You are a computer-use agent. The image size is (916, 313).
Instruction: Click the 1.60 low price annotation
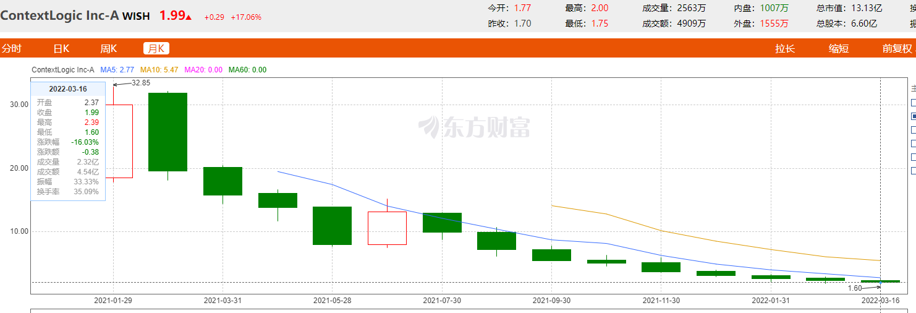point(854,288)
